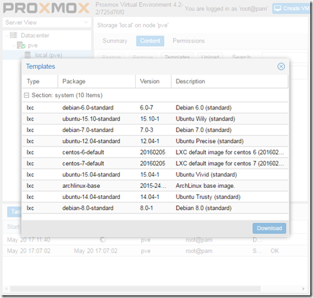Collapse the pve node expander
The height and width of the screenshot is (298, 313).
14,45
